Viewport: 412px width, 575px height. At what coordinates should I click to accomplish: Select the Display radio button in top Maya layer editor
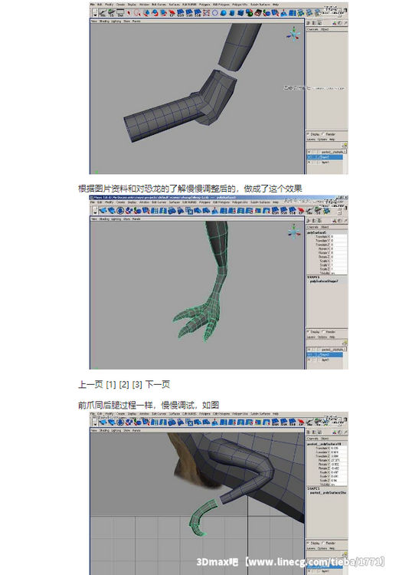[308, 134]
